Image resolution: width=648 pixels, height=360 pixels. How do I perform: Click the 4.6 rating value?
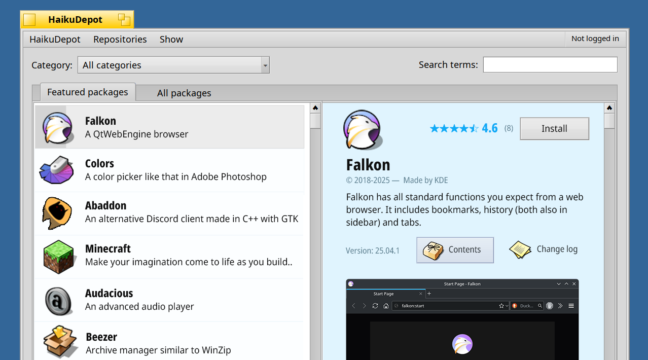[x=490, y=128]
